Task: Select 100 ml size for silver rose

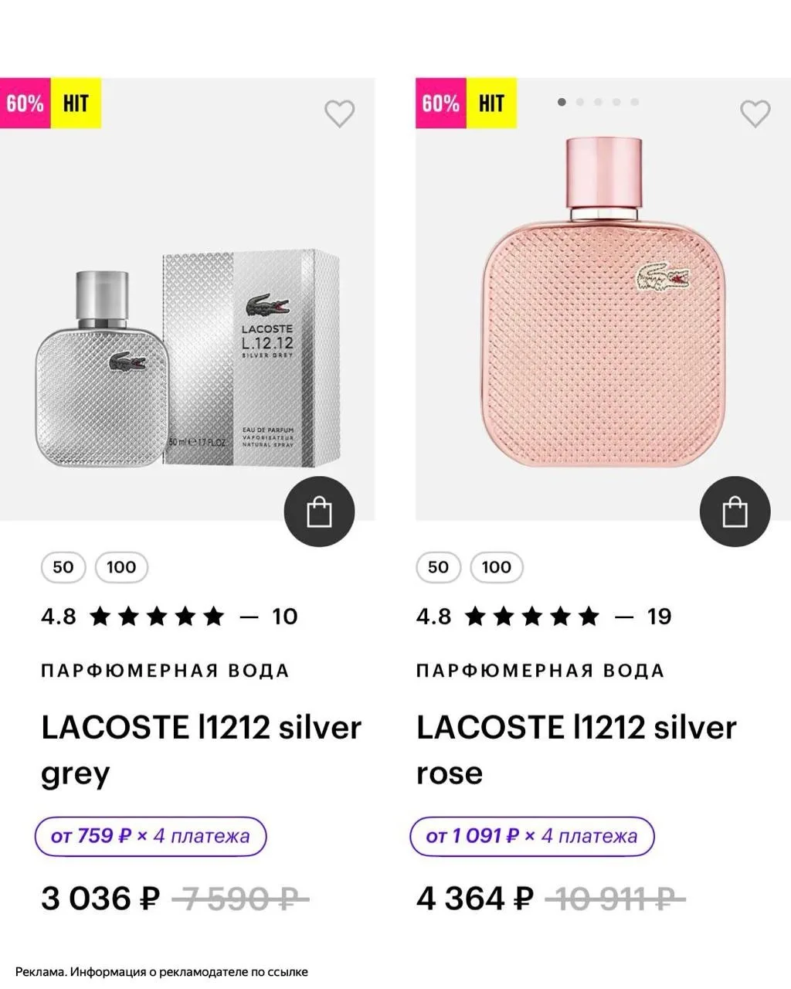Action: coord(497,567)
